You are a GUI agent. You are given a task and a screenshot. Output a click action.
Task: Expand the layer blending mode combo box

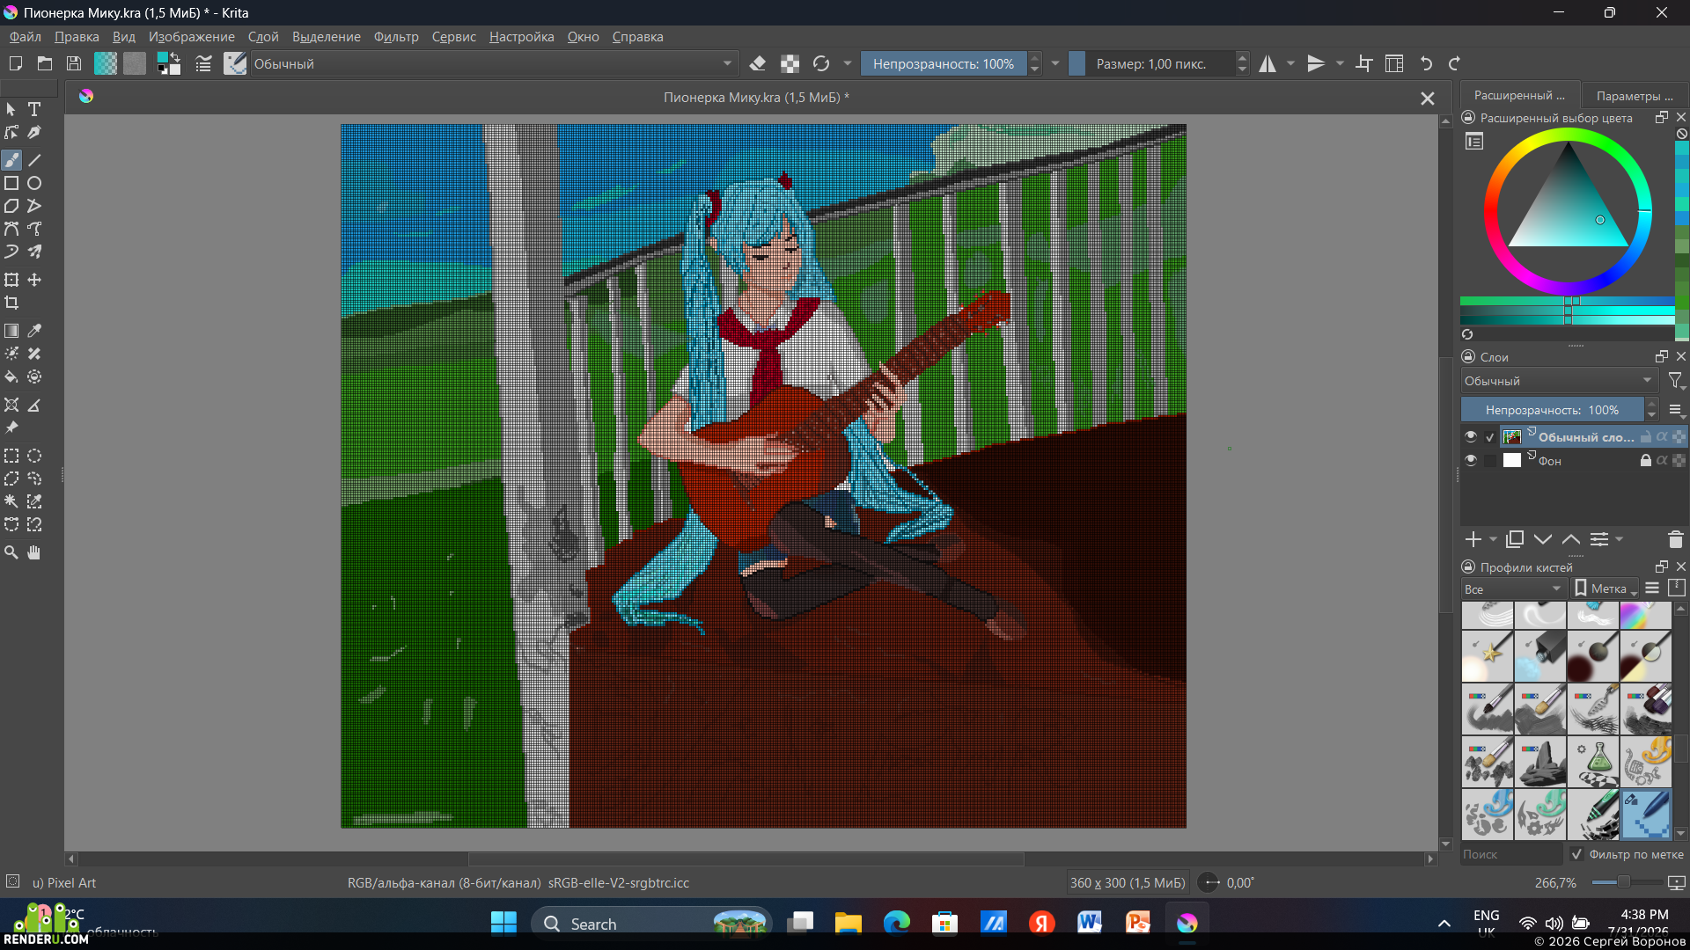point(1559,381)
